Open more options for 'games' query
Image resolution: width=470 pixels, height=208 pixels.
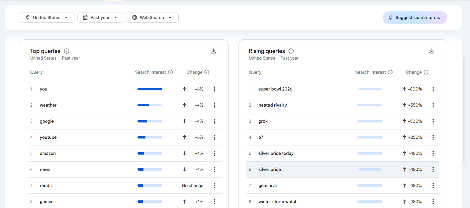coord(214,202)
